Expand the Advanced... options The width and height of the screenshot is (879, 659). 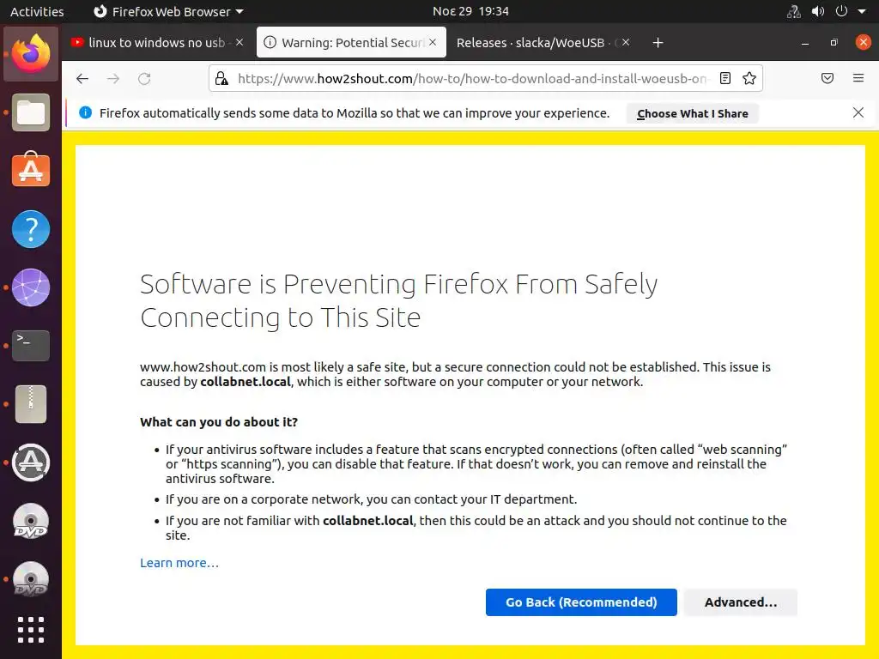[x=740, y=602]
